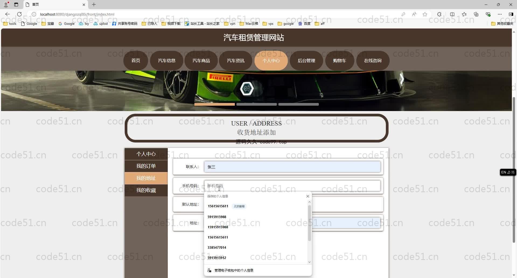The image size is (517, 278).
Task: Choose phone suggestion 15915915988
Action: [x=256, y=227]
